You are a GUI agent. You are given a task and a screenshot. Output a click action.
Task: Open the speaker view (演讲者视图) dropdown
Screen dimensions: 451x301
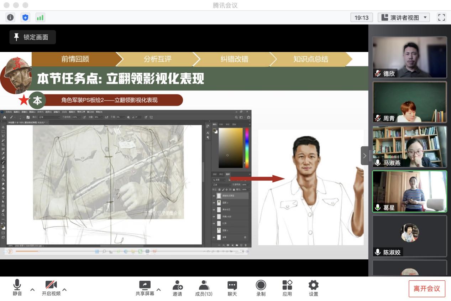(x=404, y=17)
